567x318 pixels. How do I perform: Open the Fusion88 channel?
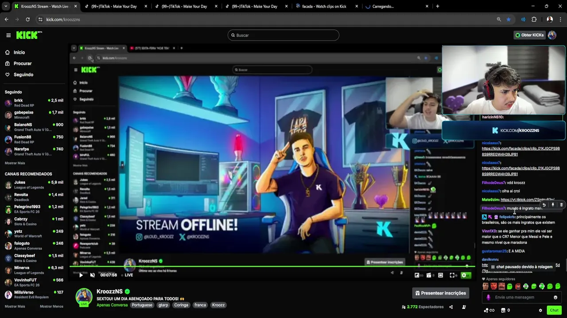tap(34, 140)
